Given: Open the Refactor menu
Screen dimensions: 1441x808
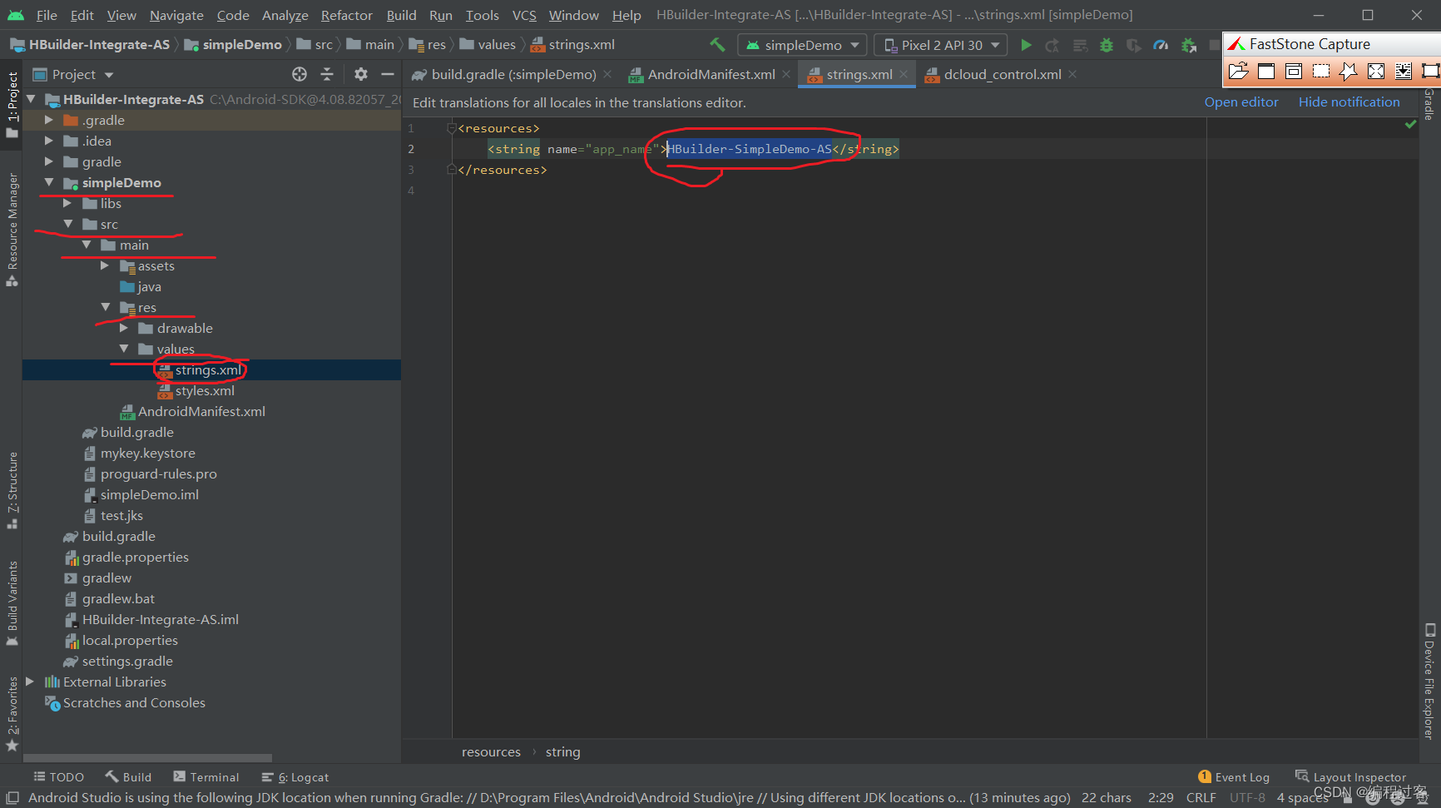Looking at the screenshot, I should tap(346, 15).
